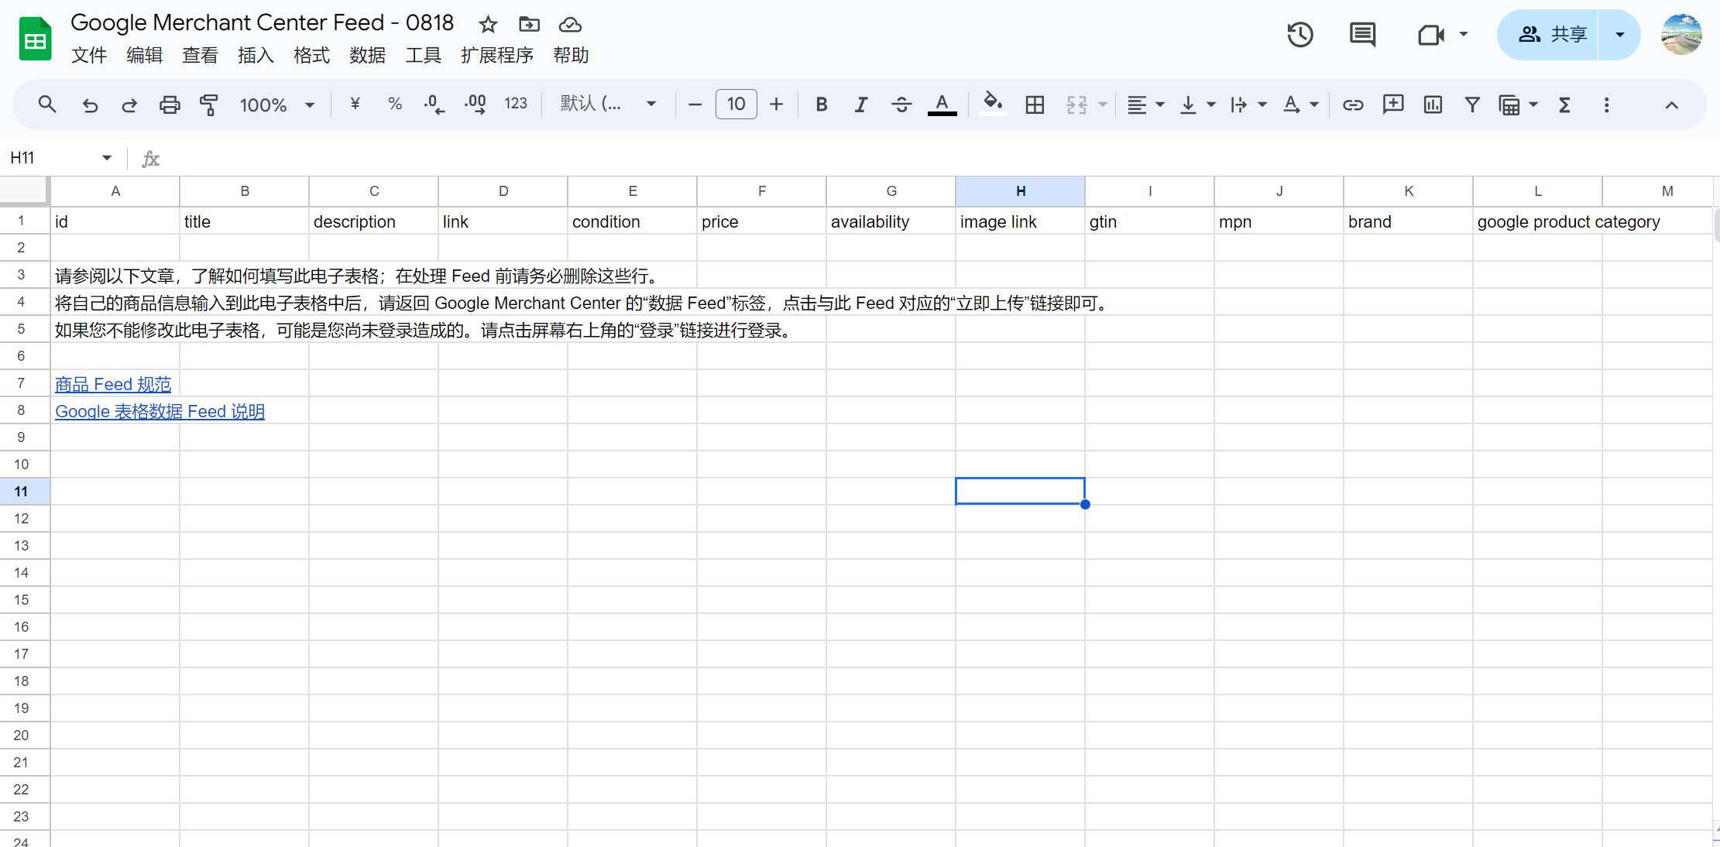
Task: Collapse the toolbar with up chevron
Action: click(x=1672, y=105)
